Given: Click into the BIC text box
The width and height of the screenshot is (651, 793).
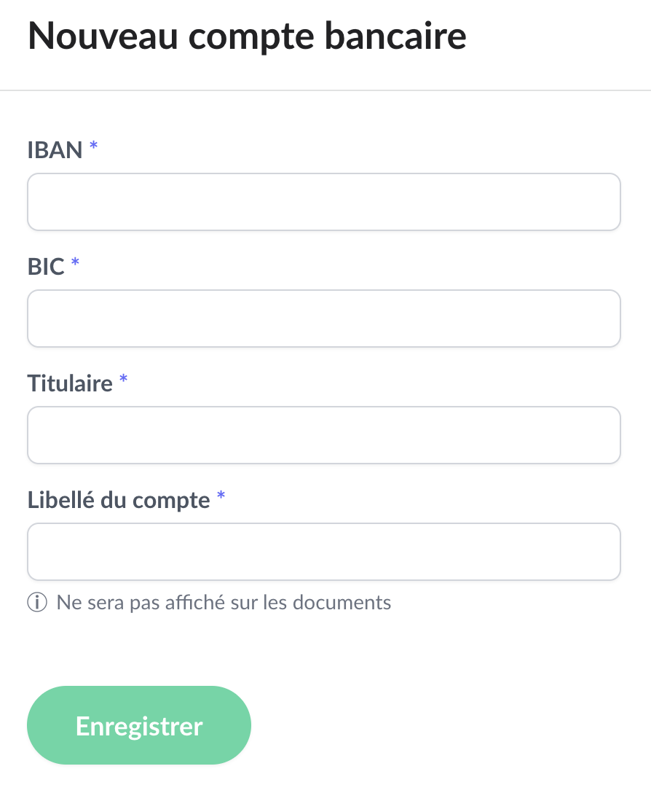Looking at the screenshot, I should click(323, 319).
